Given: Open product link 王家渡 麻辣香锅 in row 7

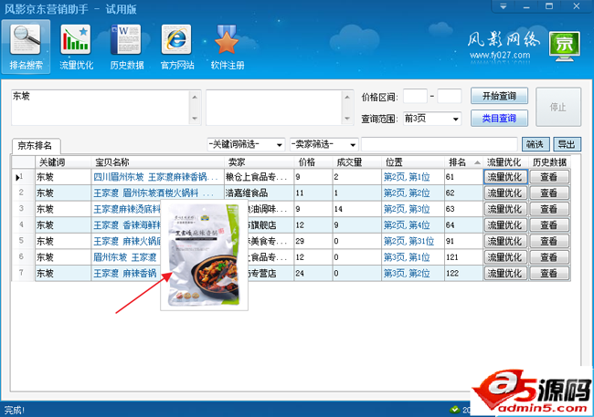Looking at the screenshot, I should pos(125,273).
